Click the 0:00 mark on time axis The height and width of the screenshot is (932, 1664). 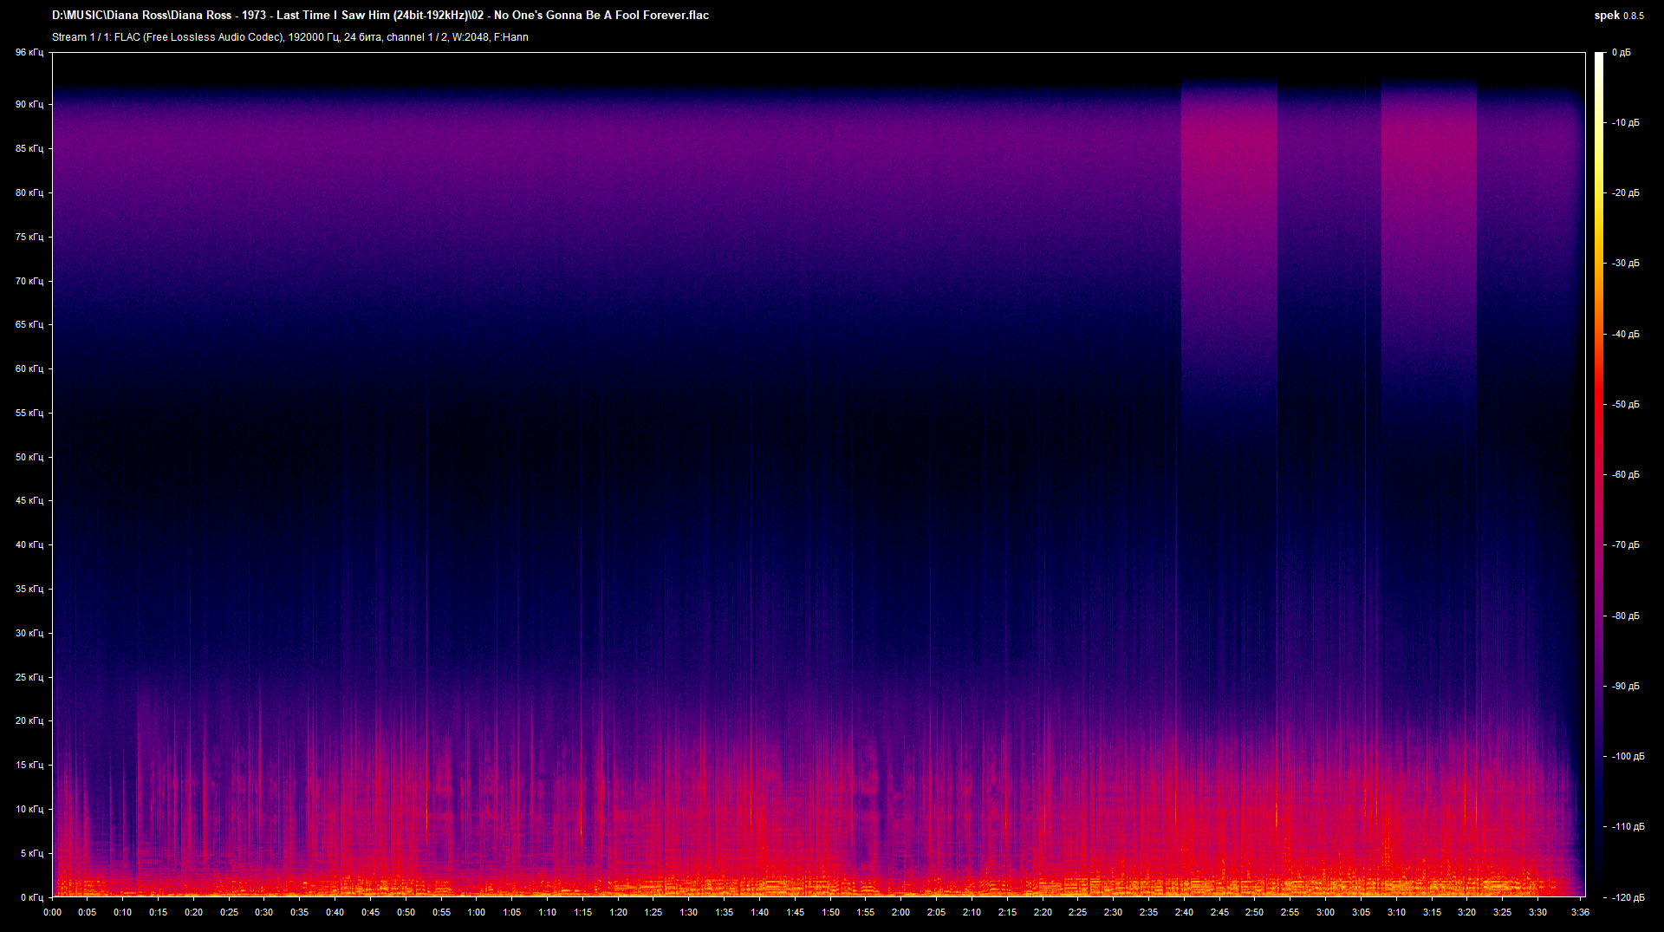tap(52, 912)
